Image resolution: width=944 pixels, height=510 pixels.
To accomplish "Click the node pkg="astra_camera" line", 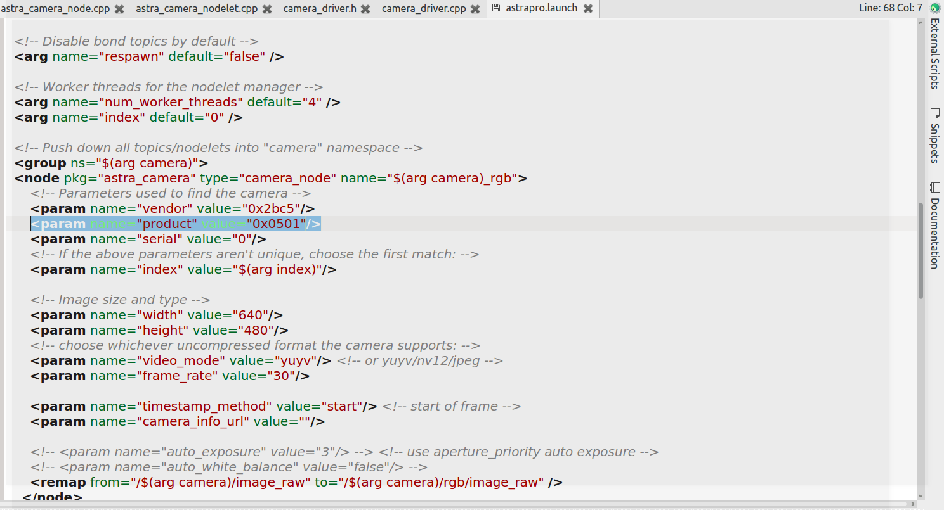I will point(271,178).
